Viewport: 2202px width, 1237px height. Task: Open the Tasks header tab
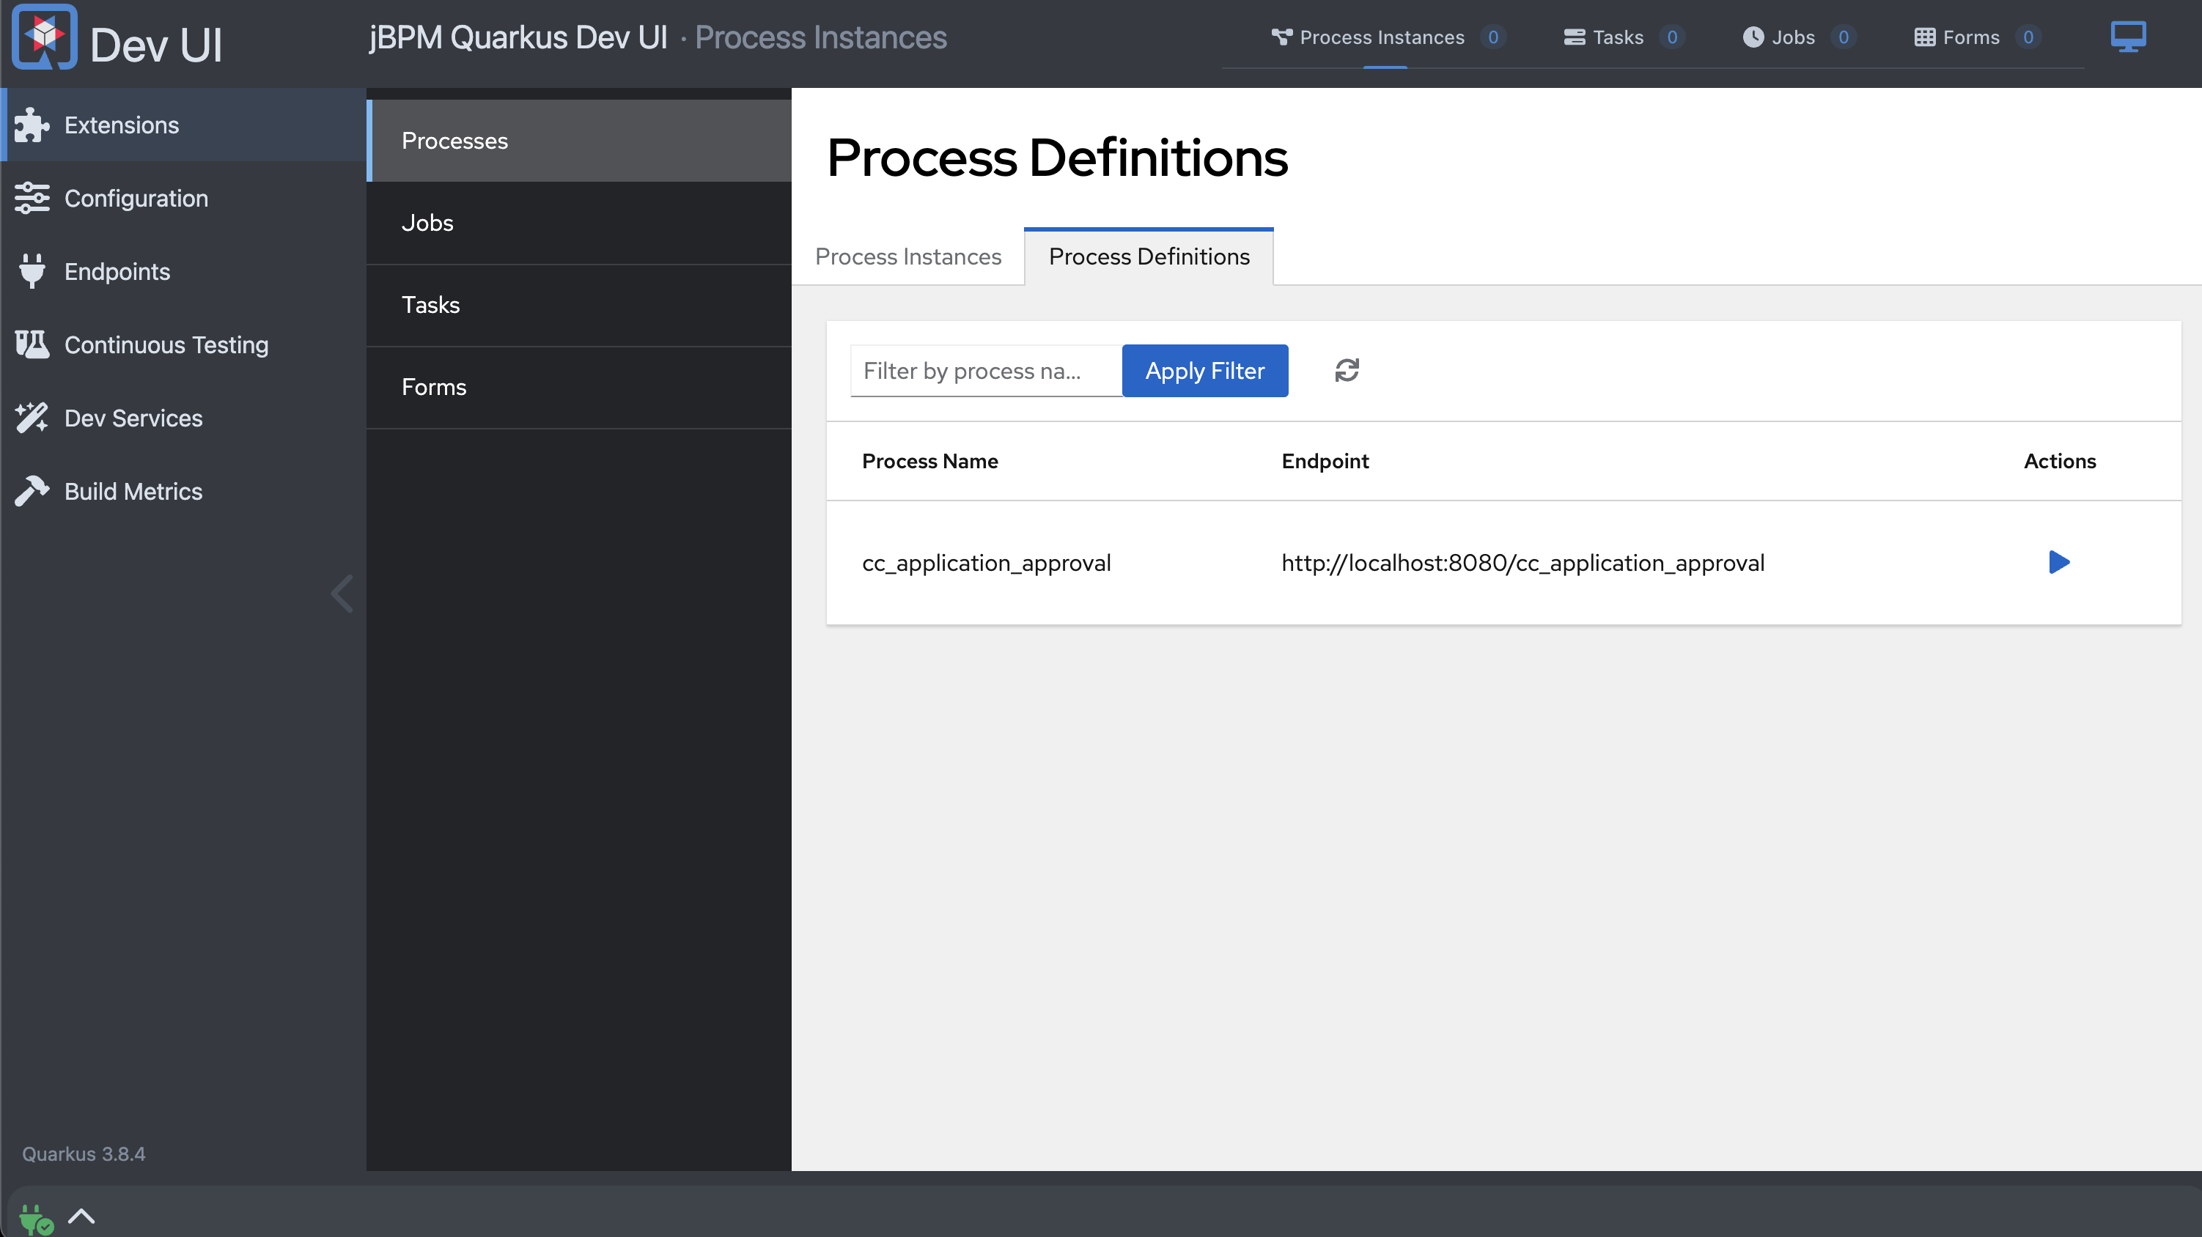1624,37
